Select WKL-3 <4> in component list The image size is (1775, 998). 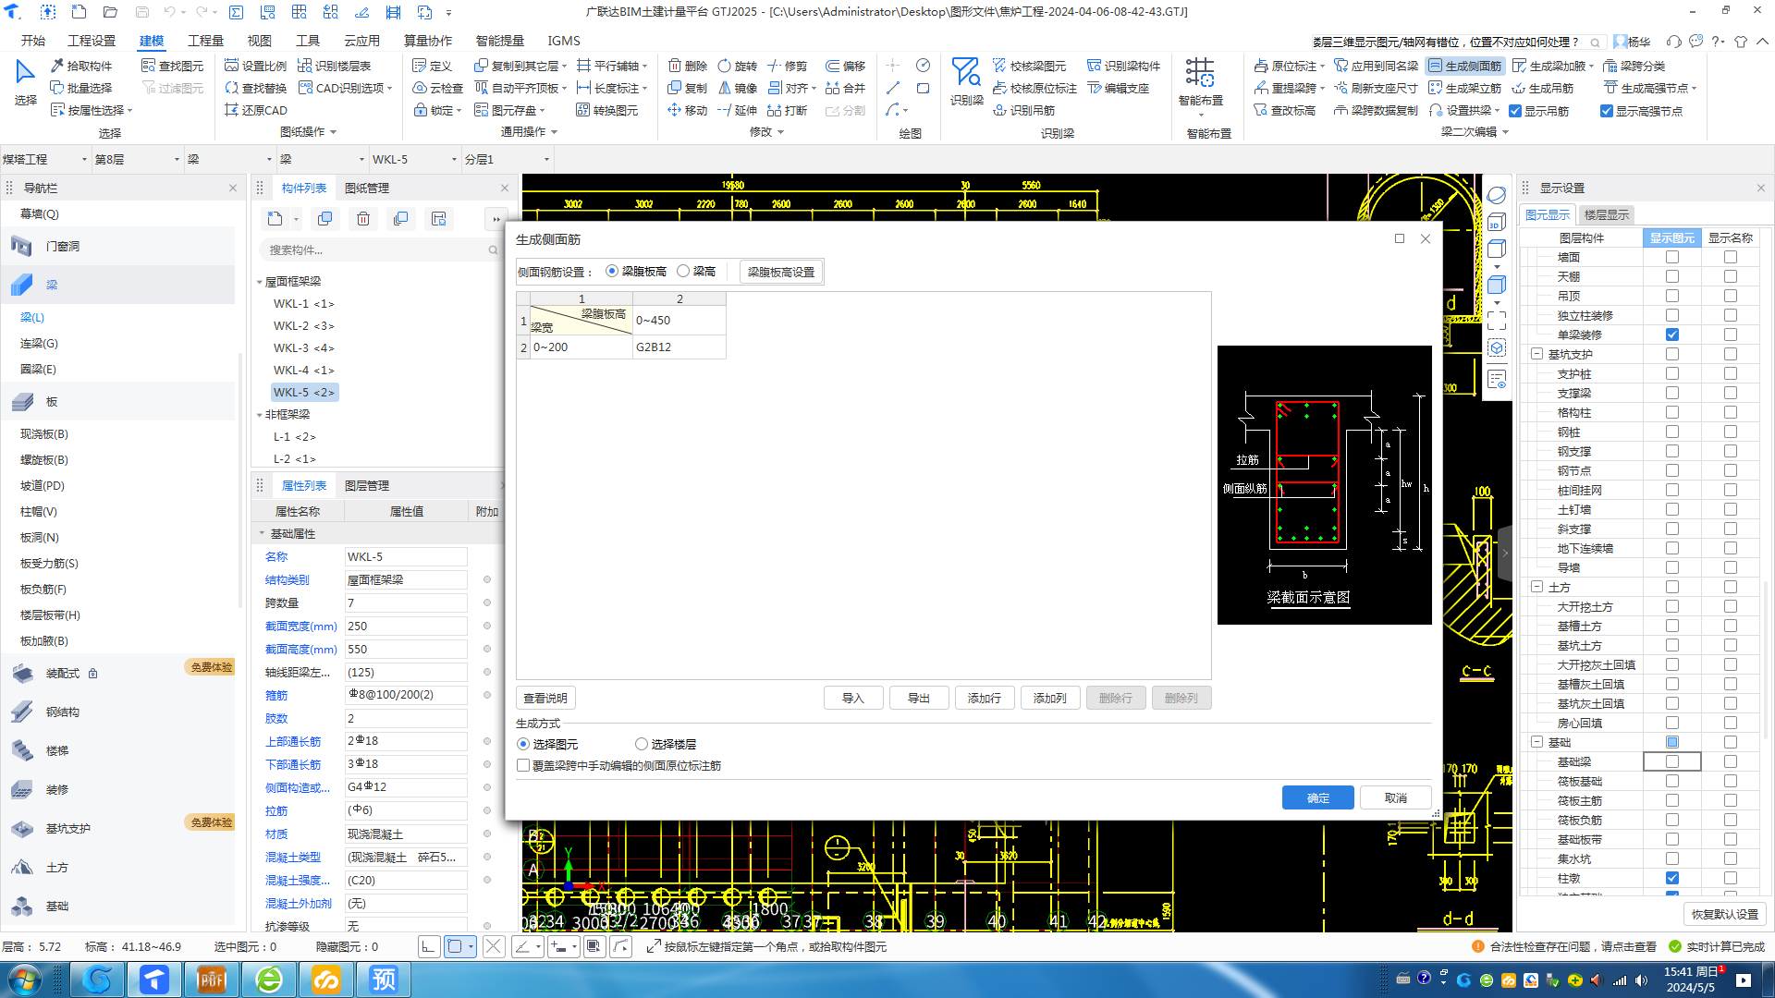point(303,348)
